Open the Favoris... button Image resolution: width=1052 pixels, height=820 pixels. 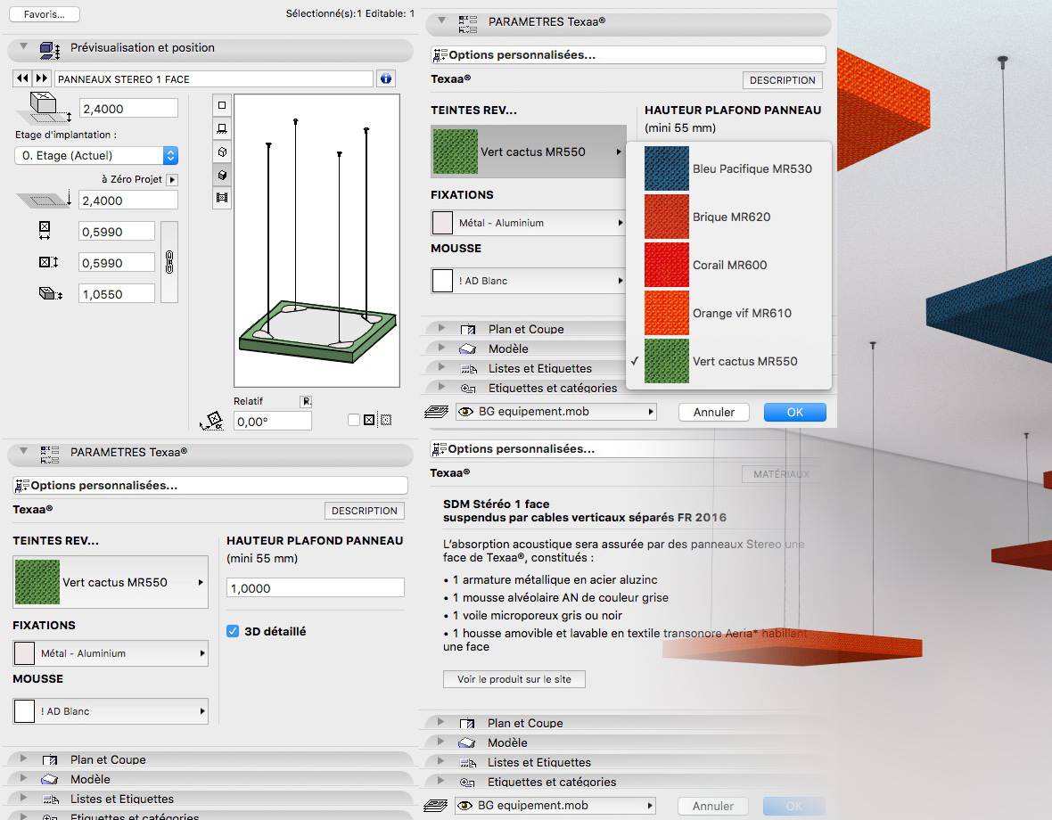pyautogui.click(x=45, y=14)
